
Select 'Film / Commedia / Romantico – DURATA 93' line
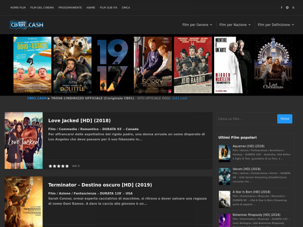(93, 129)
